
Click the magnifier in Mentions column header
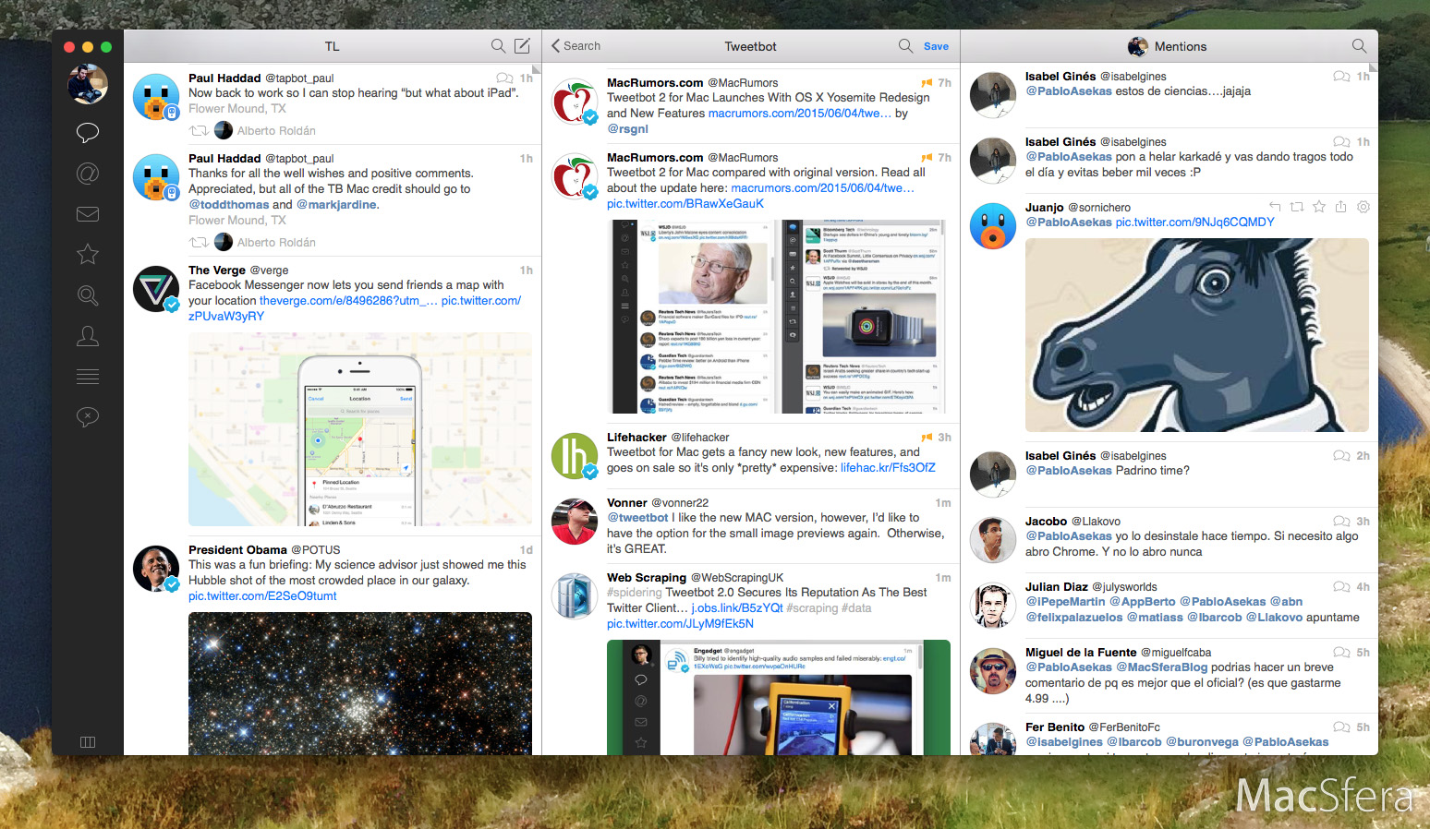[1359, 46]
